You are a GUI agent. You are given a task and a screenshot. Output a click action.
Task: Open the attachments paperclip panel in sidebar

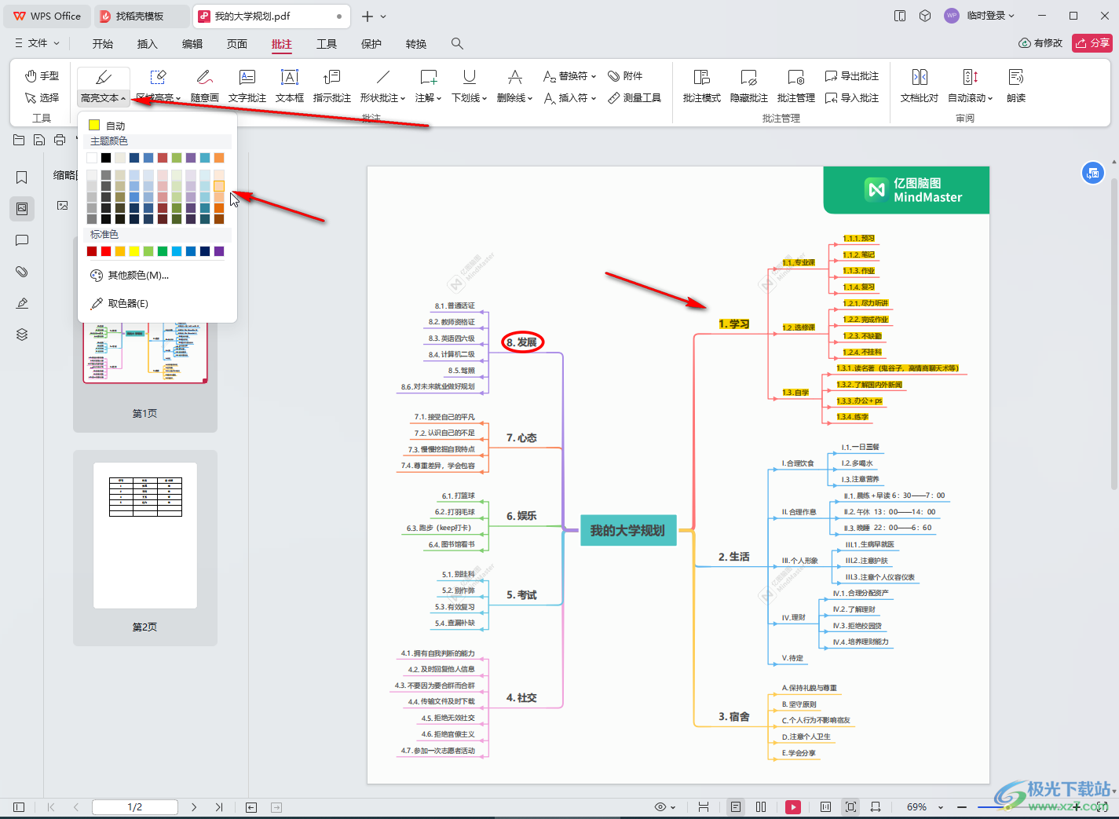pyautogui.click(x=22, y=272)
